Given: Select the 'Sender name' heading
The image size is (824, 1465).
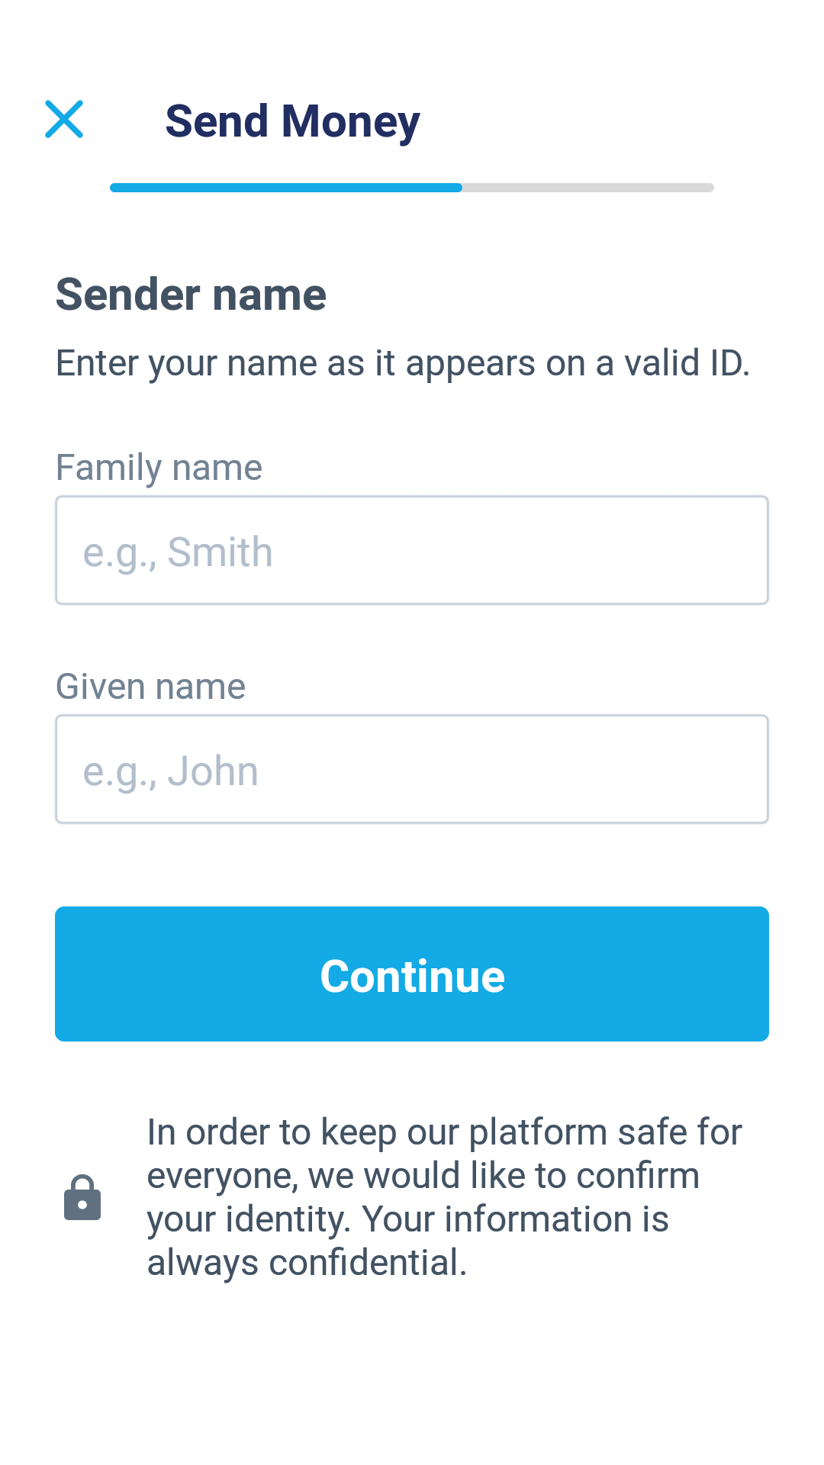Looking at the screenshot, I should tap(191, 295).
